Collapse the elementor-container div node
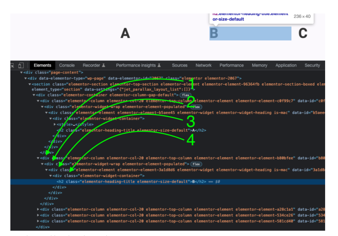The height and width of the screenshot is (236, 338). click(x=34, y=95)
